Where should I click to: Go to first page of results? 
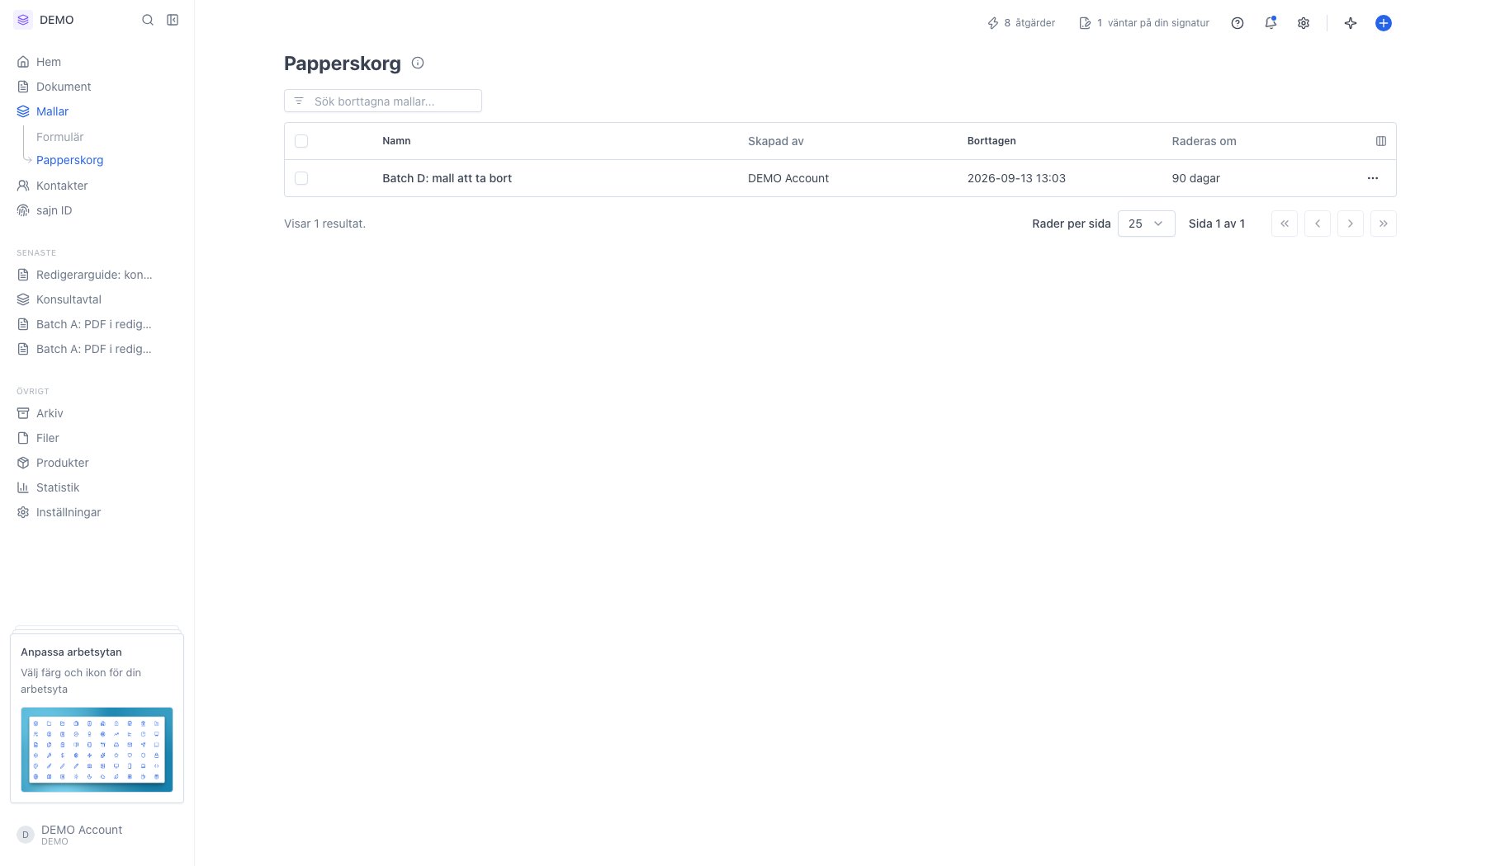point(1285,224)
